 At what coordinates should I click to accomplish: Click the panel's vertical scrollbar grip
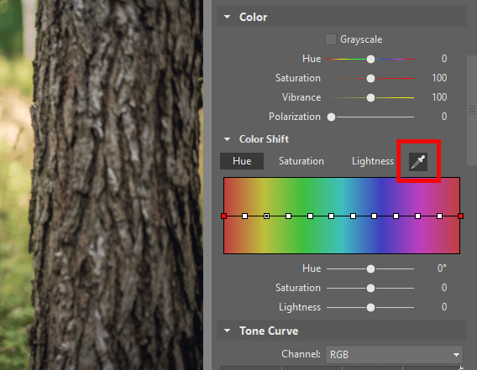coord(472,110)
